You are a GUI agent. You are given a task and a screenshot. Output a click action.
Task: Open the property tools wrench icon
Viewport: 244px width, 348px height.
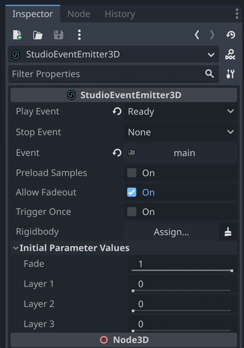230,74
